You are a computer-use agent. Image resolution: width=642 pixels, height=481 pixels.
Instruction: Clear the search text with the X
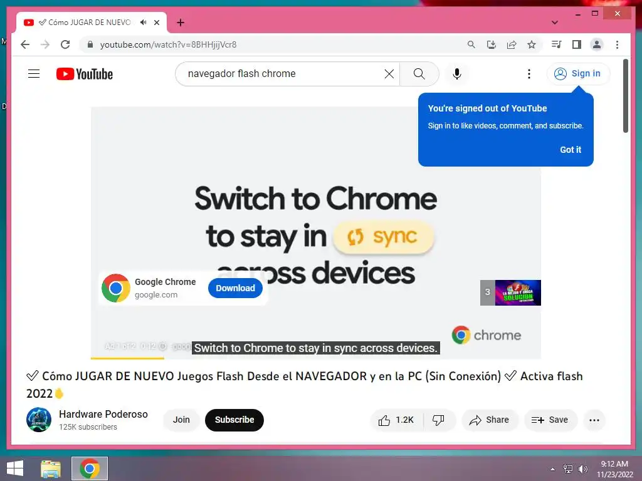point(389,74)
